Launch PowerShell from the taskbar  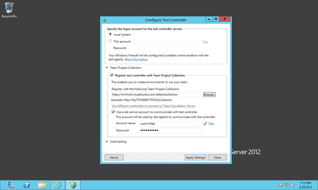pos(27,185)
